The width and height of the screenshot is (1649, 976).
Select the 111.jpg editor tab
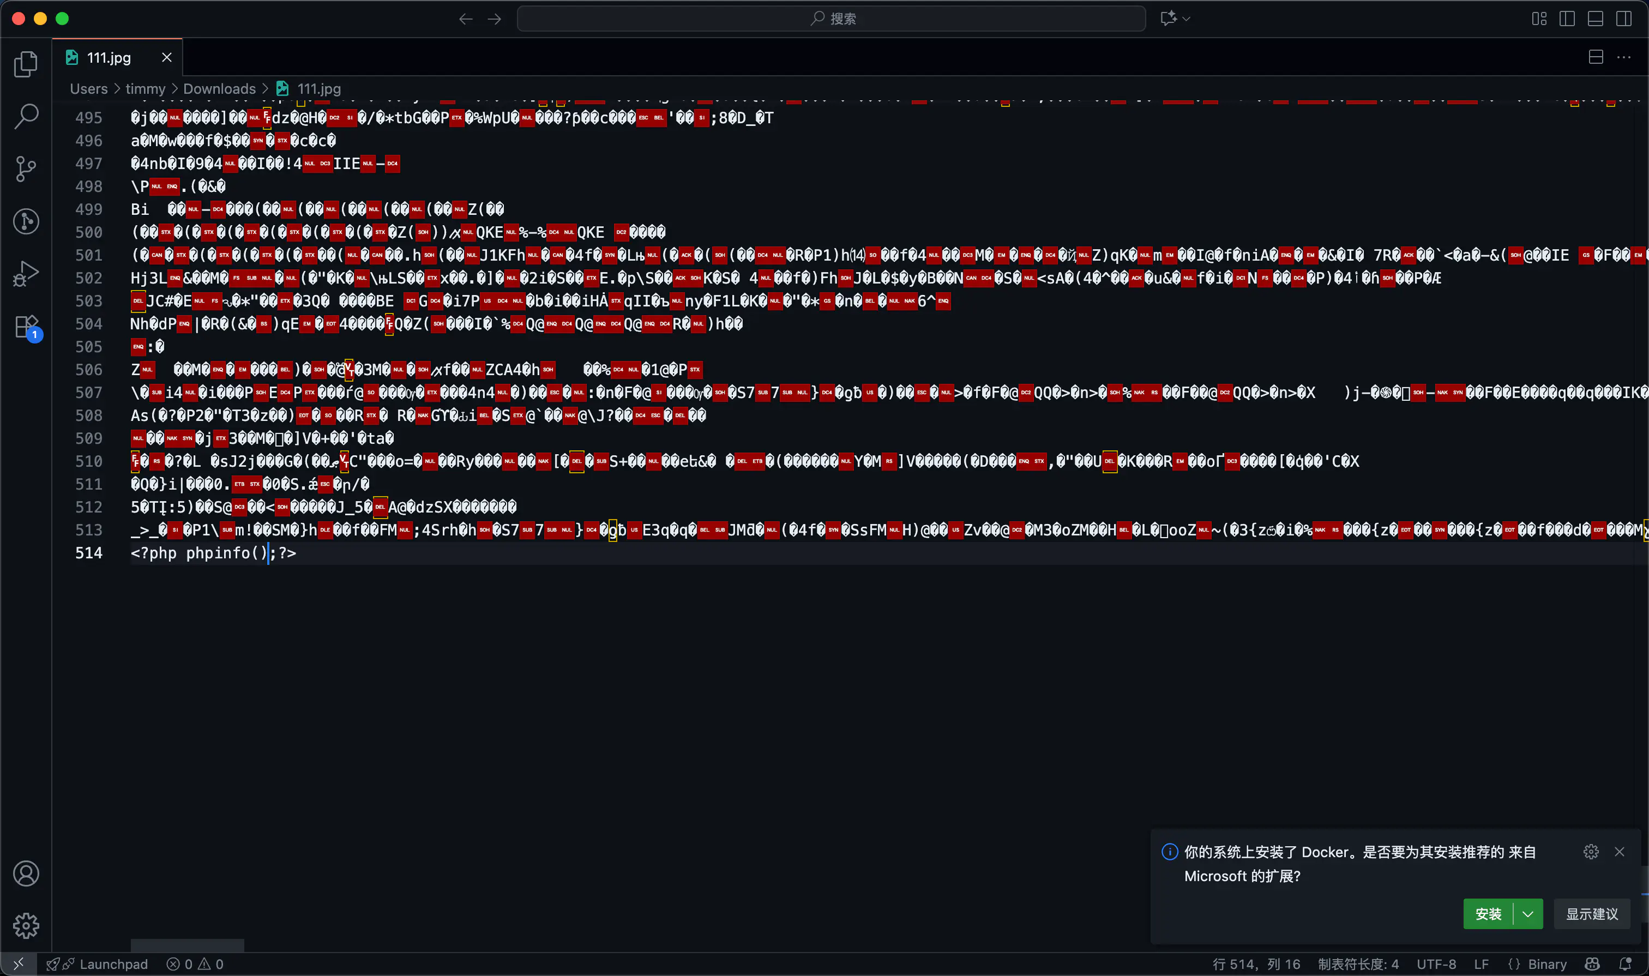click(109, 57)
